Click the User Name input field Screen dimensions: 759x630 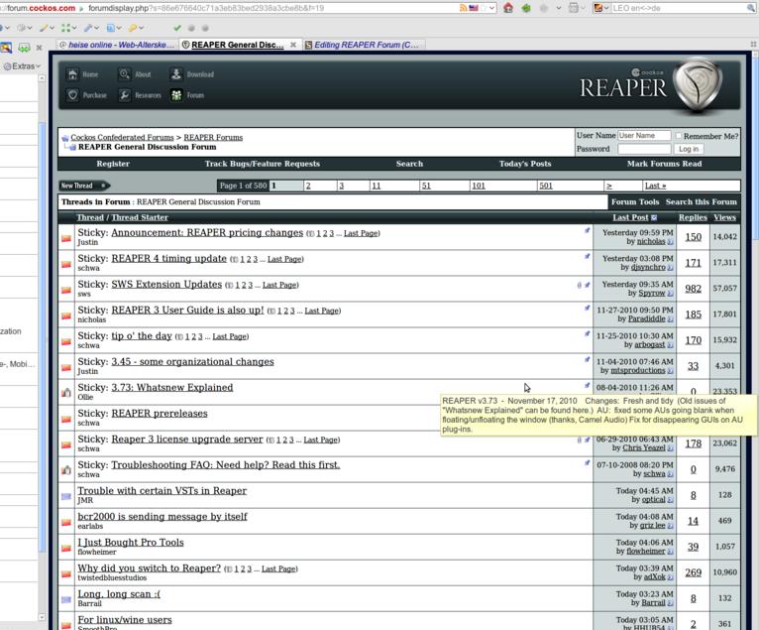(644, 136)
